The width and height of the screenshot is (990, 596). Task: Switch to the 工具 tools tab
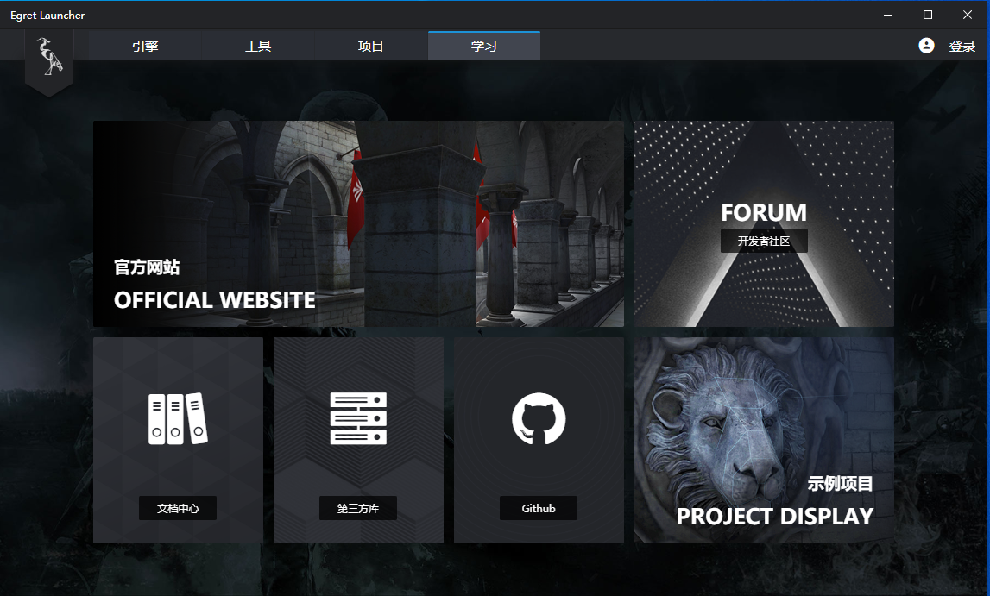257,46
